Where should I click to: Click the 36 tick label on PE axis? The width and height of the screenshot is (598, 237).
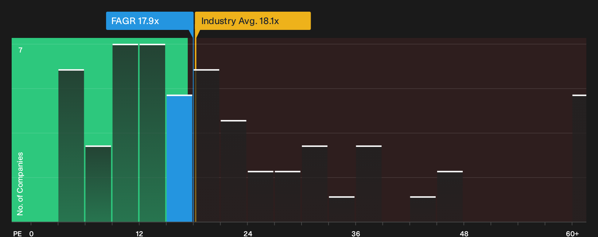(x=356, y=233)
